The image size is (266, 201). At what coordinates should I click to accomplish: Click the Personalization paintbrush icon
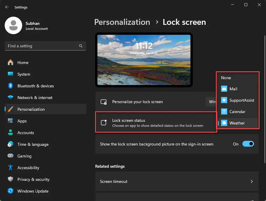(10, 109)
